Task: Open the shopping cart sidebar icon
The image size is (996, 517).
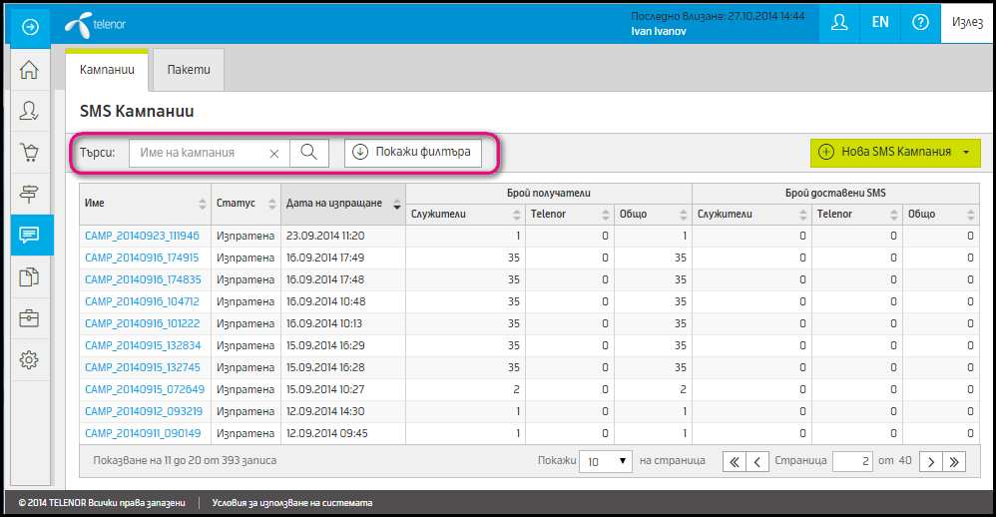Action: click(29, 152)
